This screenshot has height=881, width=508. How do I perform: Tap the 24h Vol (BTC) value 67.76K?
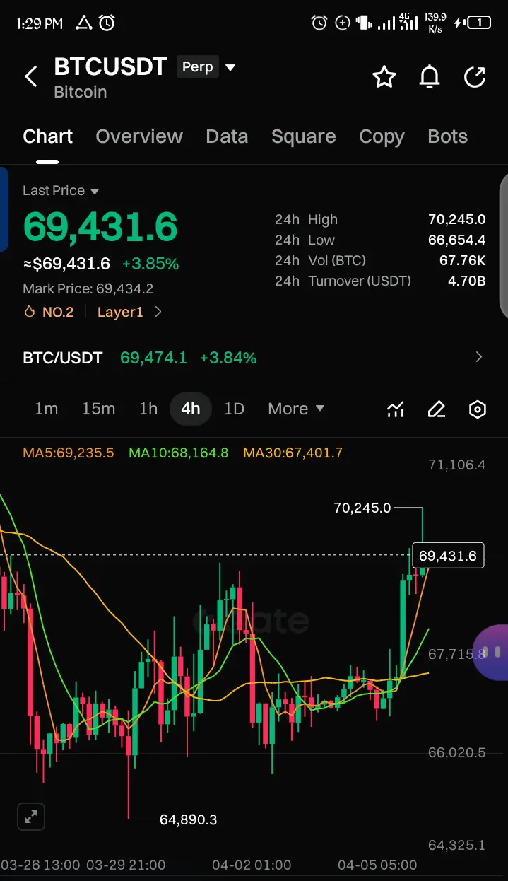tap(462, 260)
